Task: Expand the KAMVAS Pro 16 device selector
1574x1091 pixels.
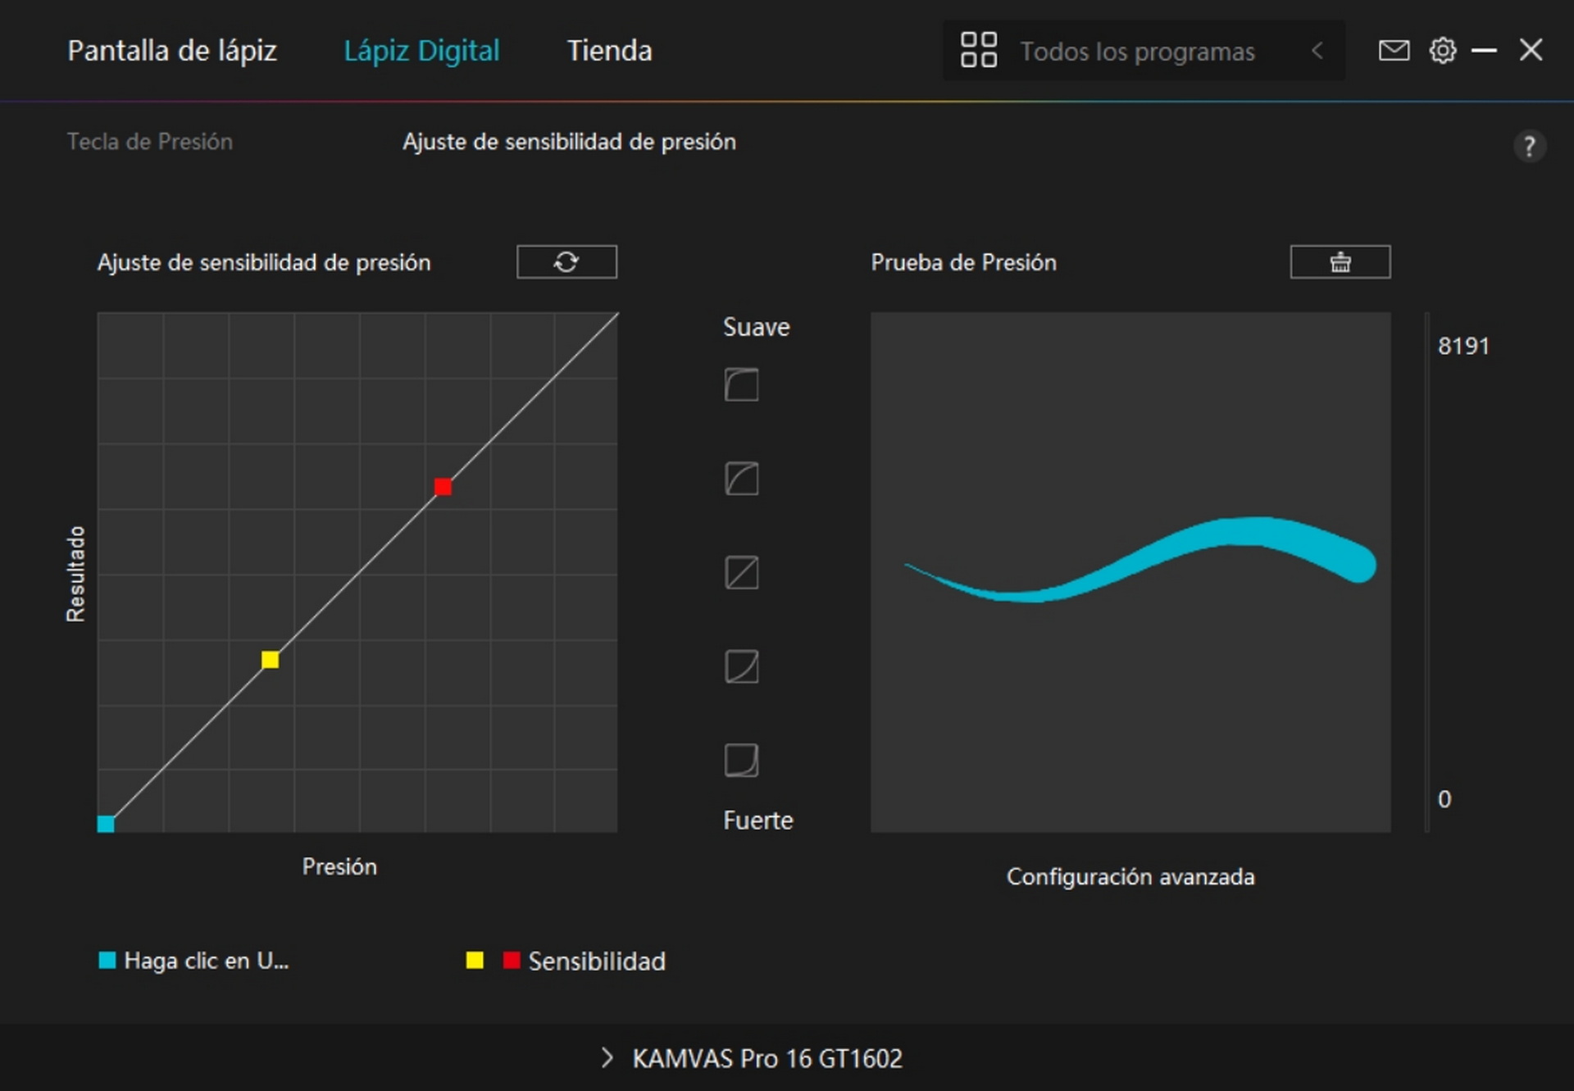Action: pyautogui.click(x=751, y=1058)
